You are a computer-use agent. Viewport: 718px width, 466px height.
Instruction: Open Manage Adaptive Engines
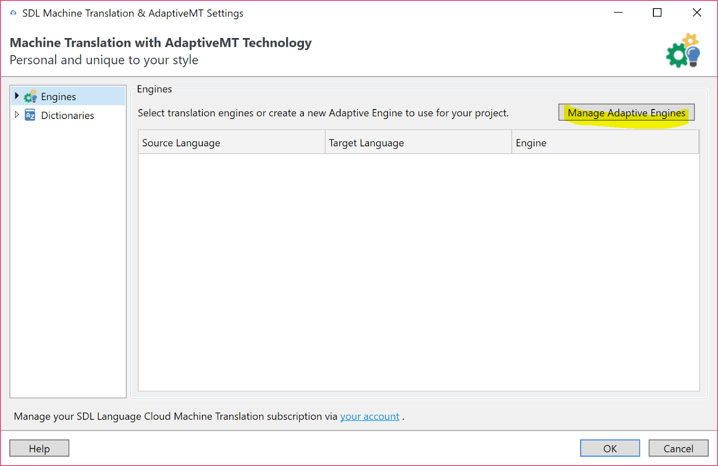pos(626,113)
